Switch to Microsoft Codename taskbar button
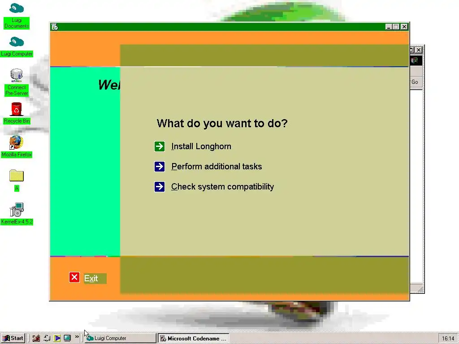Viewport: 459px width, 344px height. tap(193, 339)
